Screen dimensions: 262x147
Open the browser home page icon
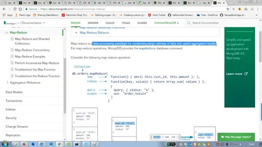point(20,9)
